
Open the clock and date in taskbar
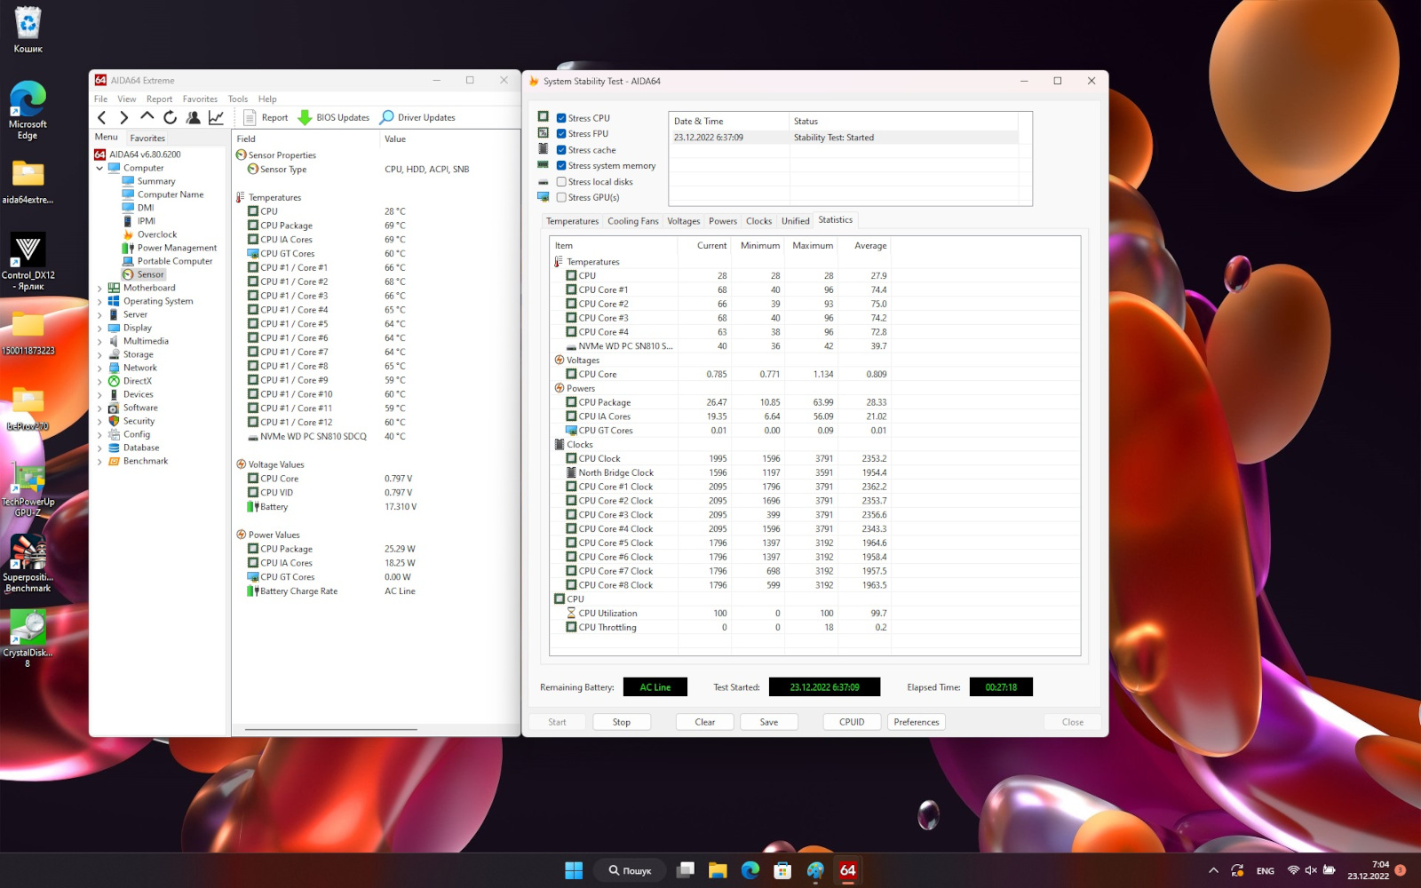(1368, 870)
